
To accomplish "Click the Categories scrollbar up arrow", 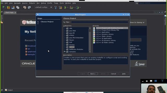I will click(90, 28).
